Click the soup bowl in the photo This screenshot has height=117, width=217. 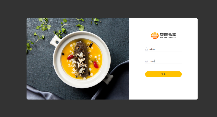coord(82,59)
